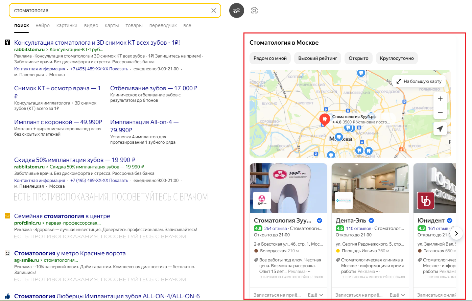Toggle the «Рядом со мной» filter
This screenshot has height=301, width=472.
pos(270,58)
